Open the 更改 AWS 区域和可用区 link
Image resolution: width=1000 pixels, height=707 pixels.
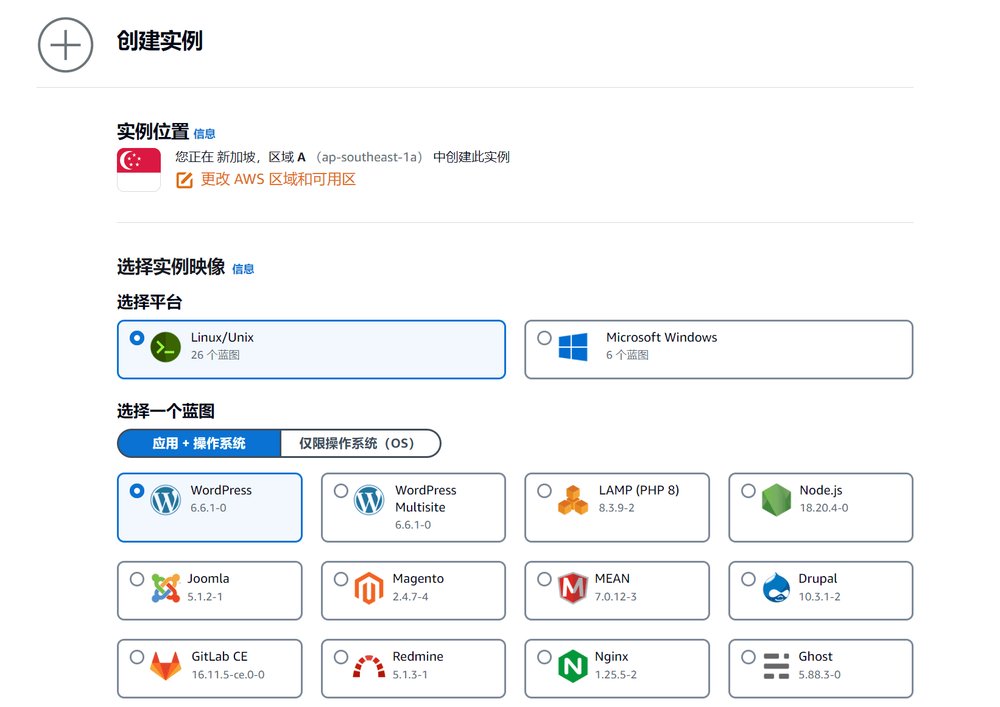(x=277, y=179)
